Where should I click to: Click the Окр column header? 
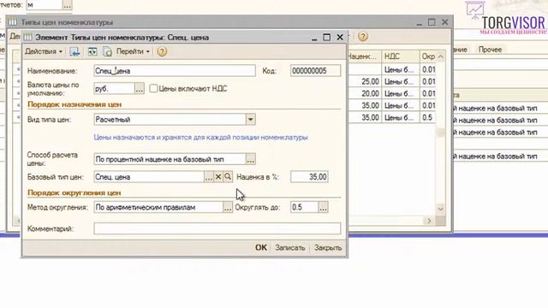click(x=428, y=56)
